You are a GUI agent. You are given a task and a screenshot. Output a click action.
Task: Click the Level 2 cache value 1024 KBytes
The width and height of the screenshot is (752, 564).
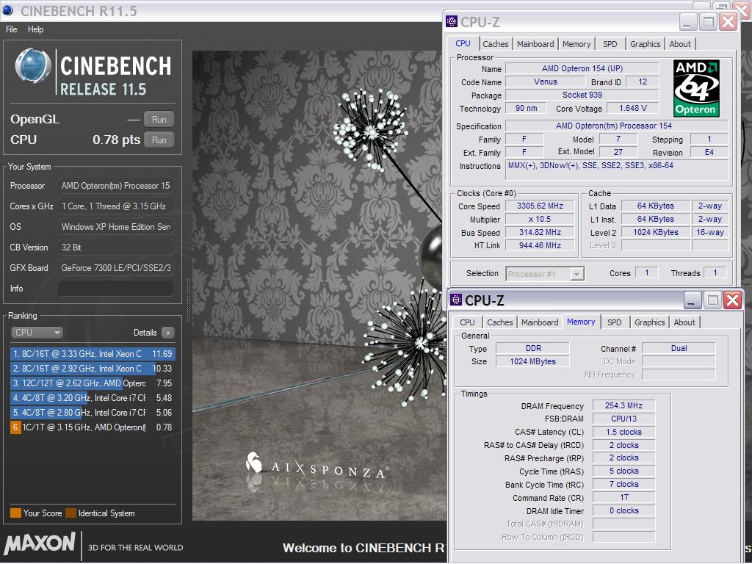[656, 232]
